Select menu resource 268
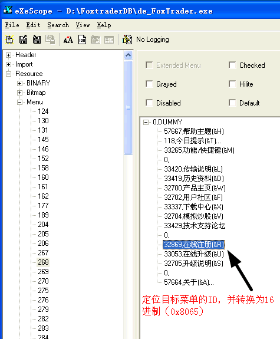 tap(43, 262)
